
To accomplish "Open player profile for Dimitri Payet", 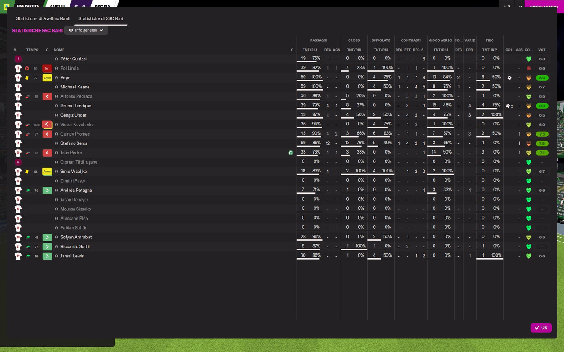I will [x=73, y=181].
